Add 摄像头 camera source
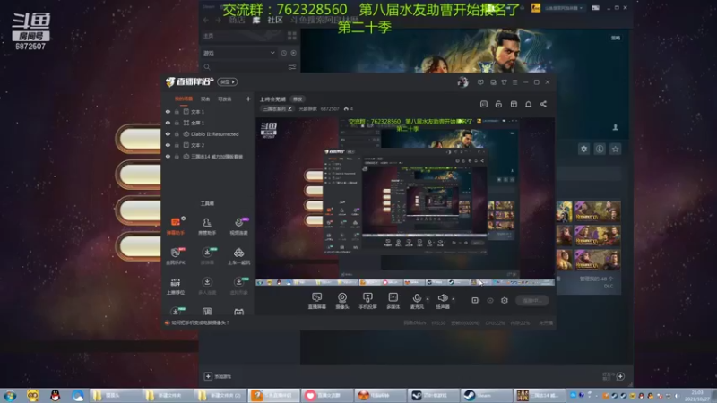This screenshot has height=403, width=717. pyautogui.click(x=342, y=301)
